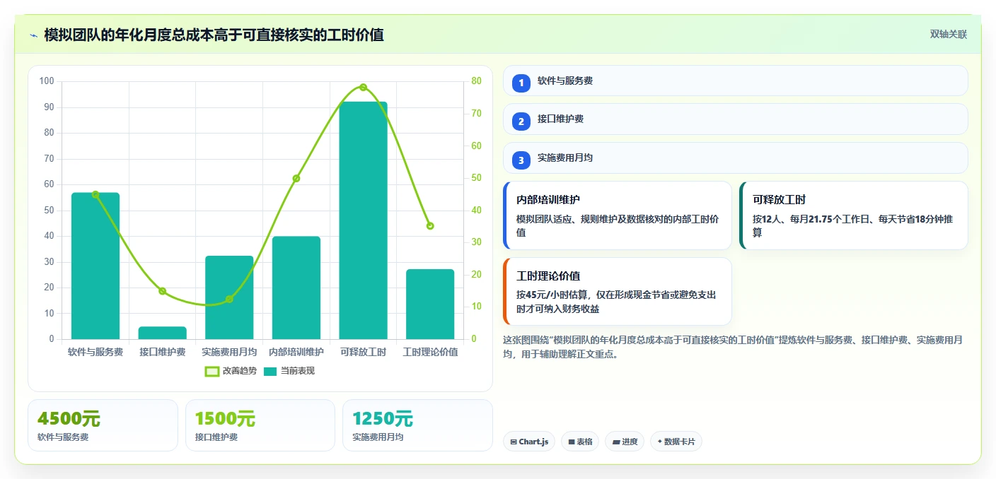Click the trend line point above 内部培训维护
This screenshot has width=996, height=479.
pyautogui.click(x=296, y=178)
